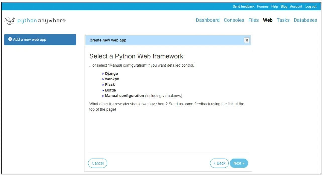This screenshot has height=176, width=323.
Task: Switch to the Tasks page
Action: (x=283, y=20)
